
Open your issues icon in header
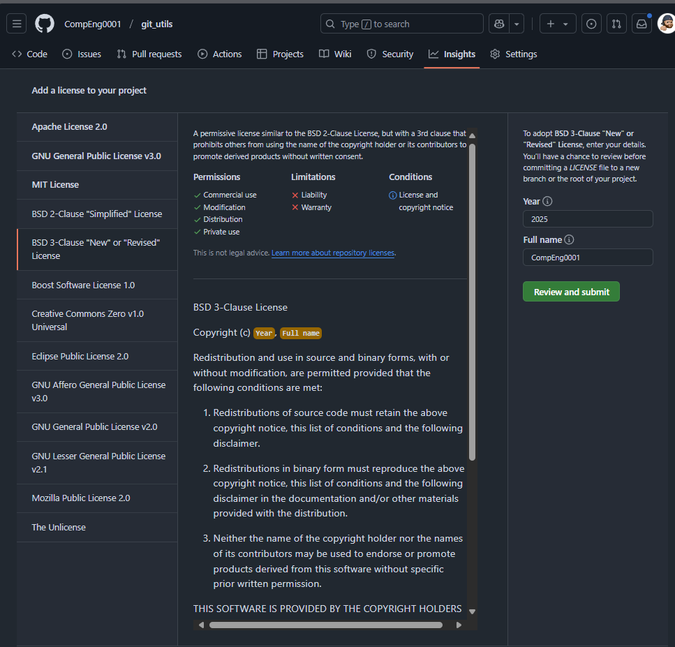pos(591,24)
